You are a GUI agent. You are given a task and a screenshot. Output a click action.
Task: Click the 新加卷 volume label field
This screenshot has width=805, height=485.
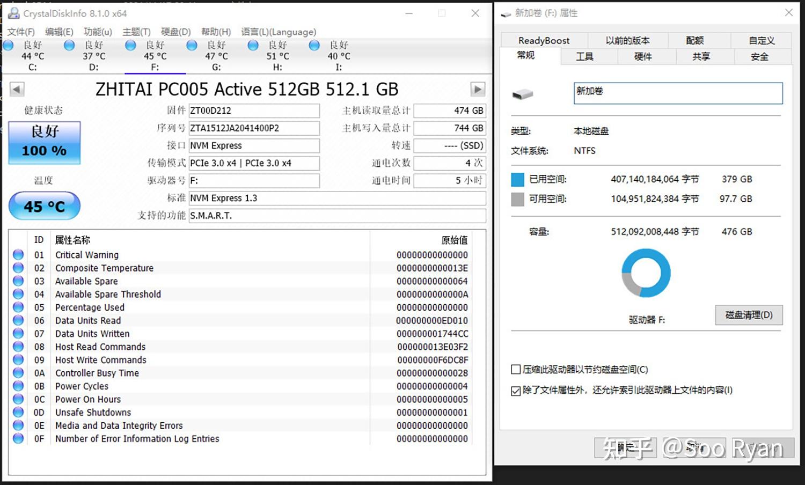676,92
